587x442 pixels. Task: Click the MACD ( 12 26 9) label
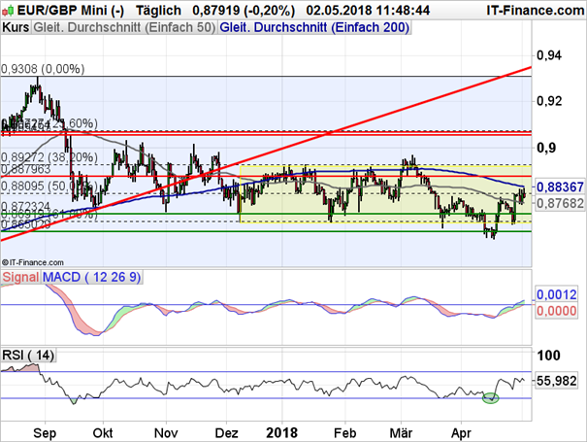point(92,277)
